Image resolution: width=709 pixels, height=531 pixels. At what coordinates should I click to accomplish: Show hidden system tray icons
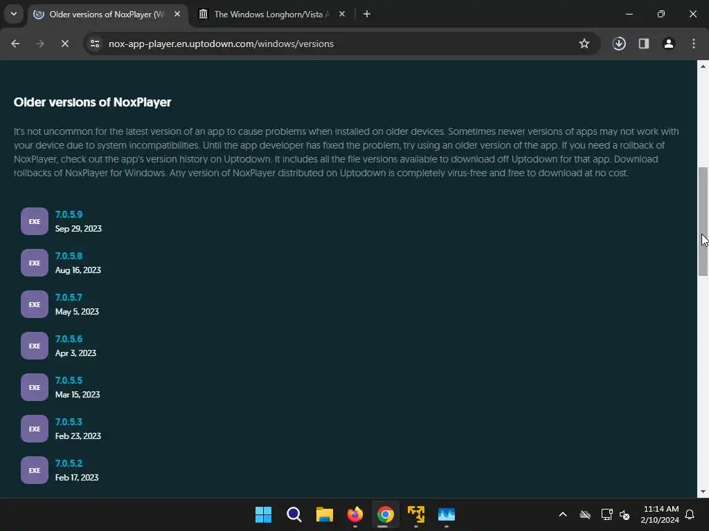[x=563, y=514]
